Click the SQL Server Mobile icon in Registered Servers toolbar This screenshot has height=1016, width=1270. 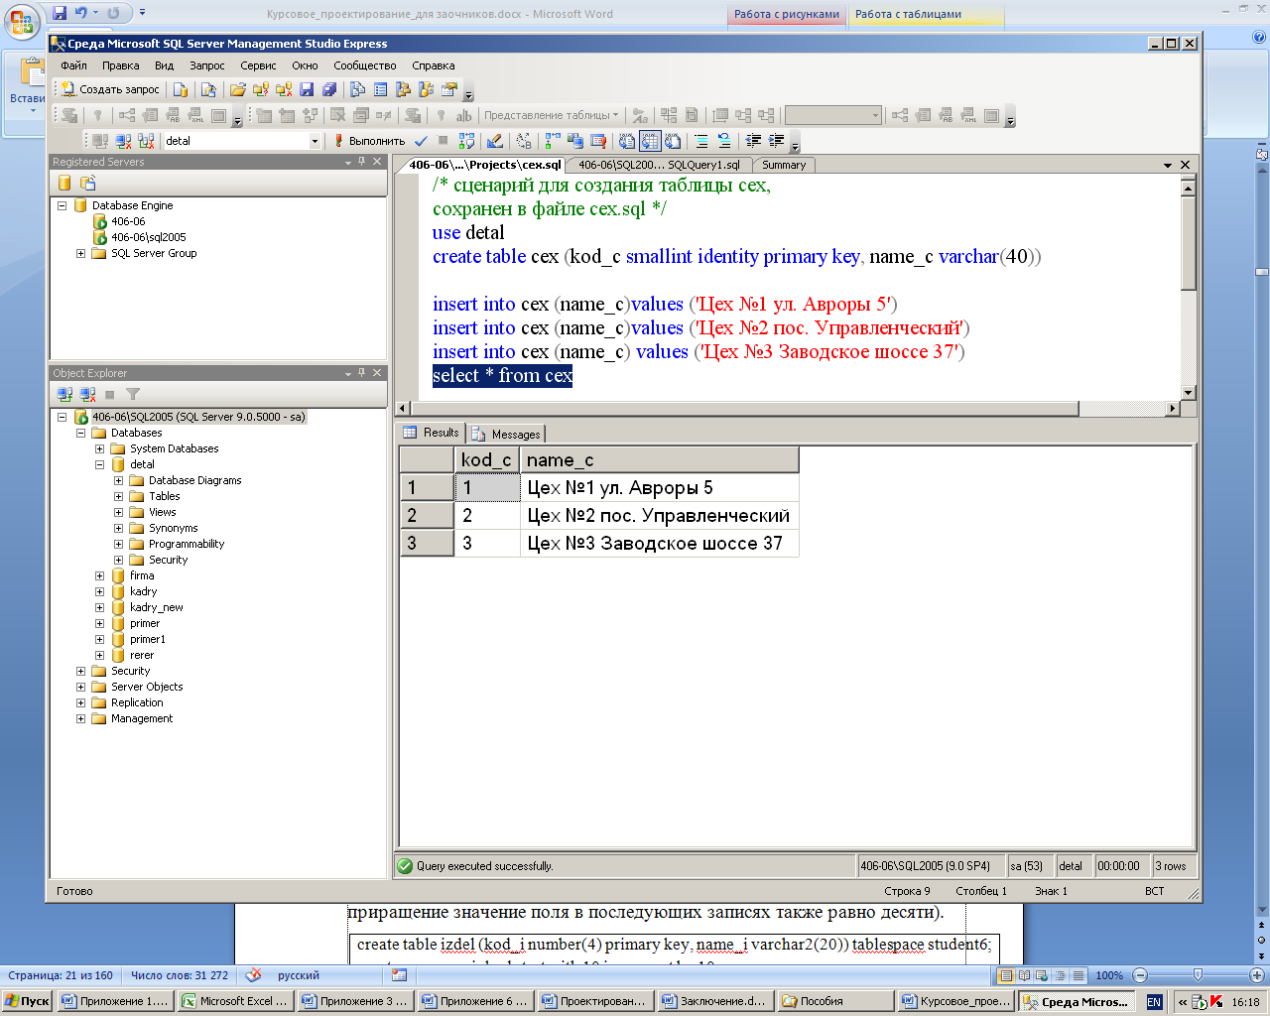point(87,183)
